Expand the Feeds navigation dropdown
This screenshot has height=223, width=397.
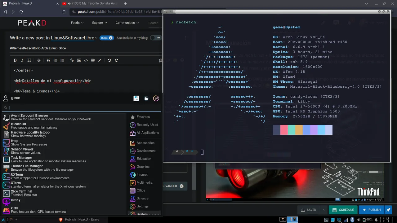click(77, 23)
